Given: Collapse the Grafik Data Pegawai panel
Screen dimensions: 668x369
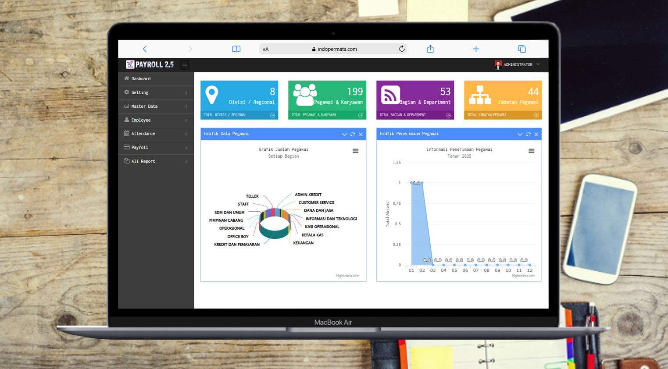Looking at the screenshot, I should coord(344,135).
